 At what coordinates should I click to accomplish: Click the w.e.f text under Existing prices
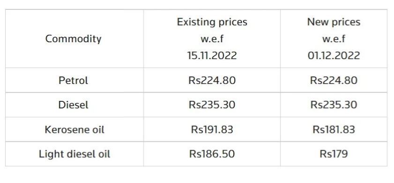pyautogui.click(x=212, y=39)
